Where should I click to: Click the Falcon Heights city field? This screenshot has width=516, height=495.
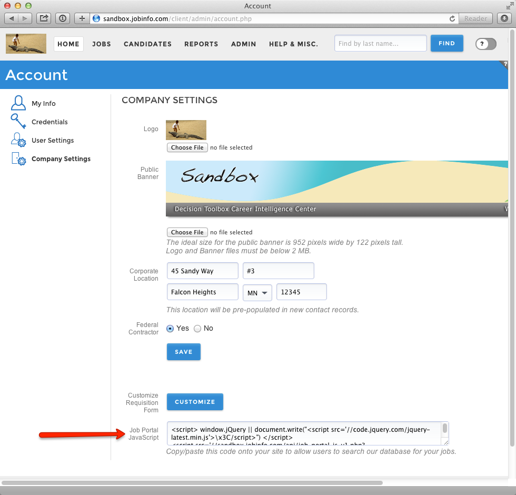click(x=202, y=292)
